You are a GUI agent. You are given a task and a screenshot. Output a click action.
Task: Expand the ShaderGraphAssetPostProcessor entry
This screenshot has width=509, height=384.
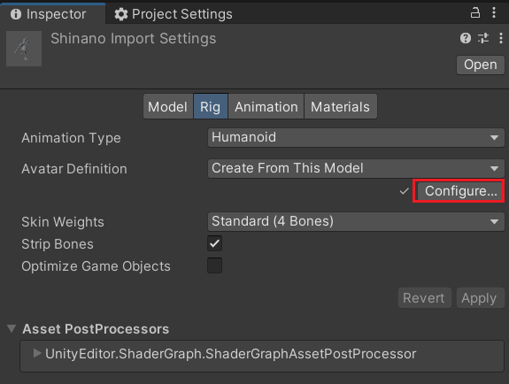coord(37,353)
